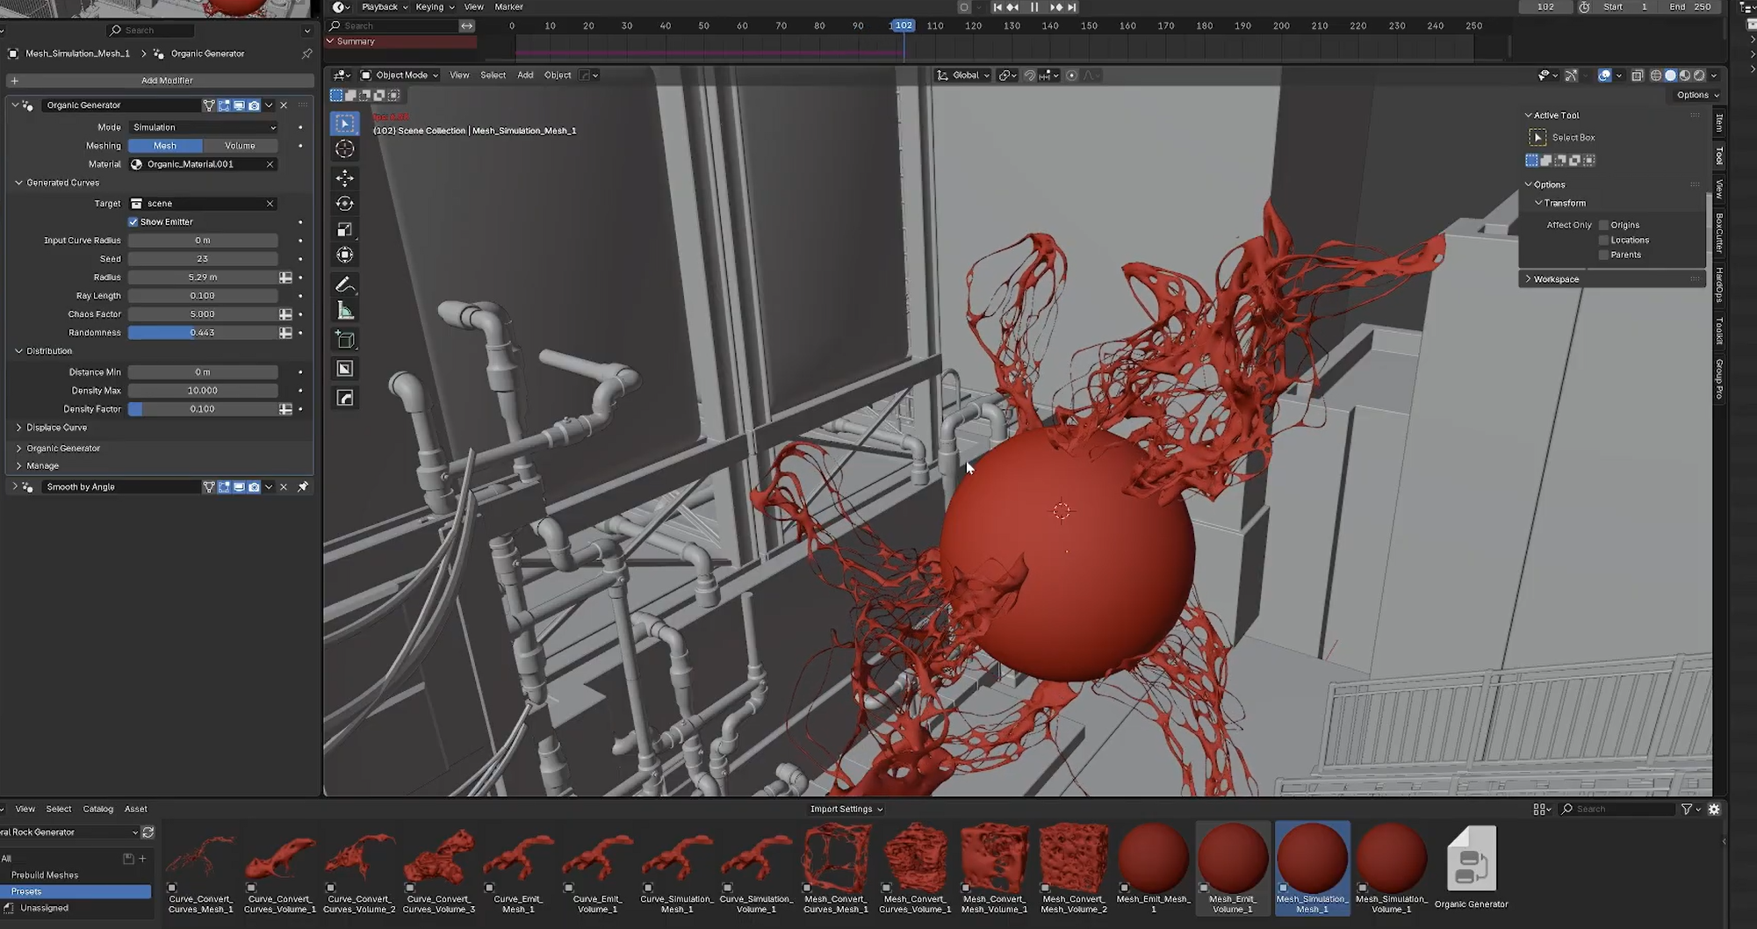The height and width of the screenshot is (929, 1757).
Task: Open the Keying menu
Action: point(434,7)
